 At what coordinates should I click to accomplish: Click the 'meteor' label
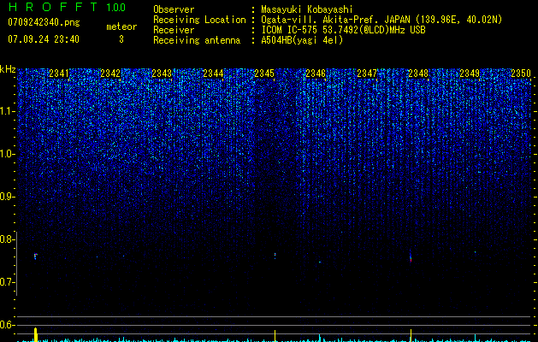(121, 27)
